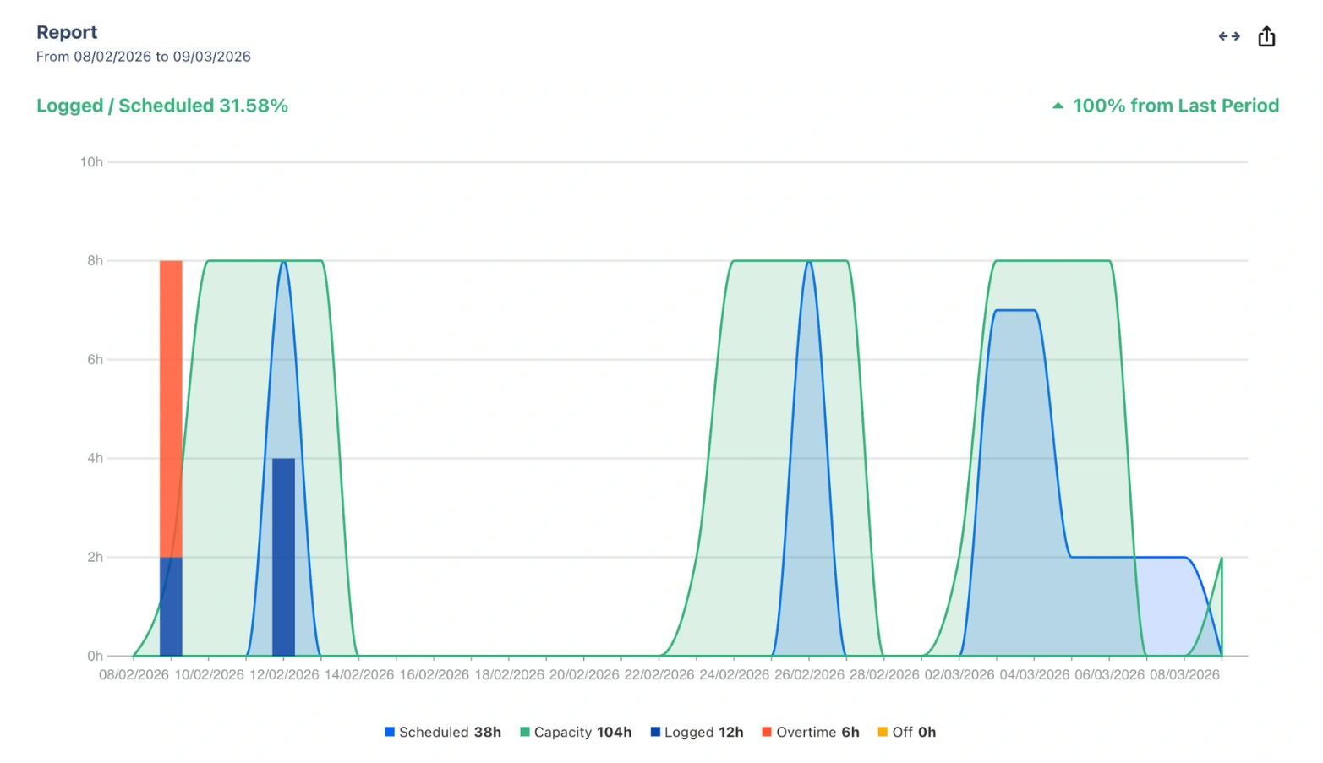
Task: Click the scheduled peak at 26/02/2026
Action: [x=809, y=262]
